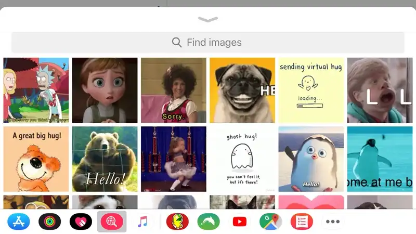Choose the 'ghost hug!' GIF
This screenshot has height=234, width=416.
[x=242, y=159]
